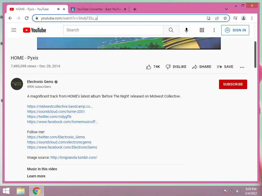Subscribe to Electronic Gems
The height and width of the screenshot is (196, 262).
(x=233, y=84)
